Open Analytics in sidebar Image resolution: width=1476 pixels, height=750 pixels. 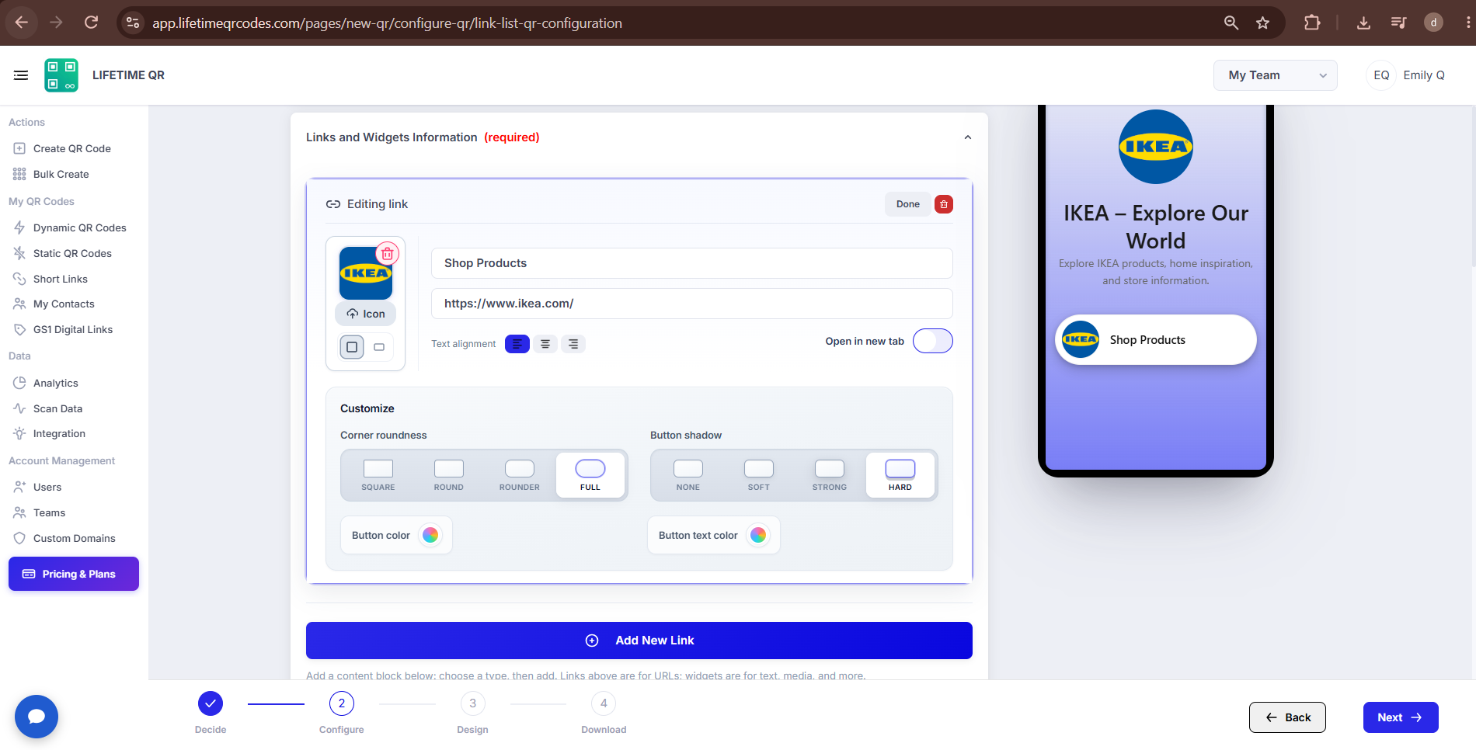pyautogui.click(x=56, y=383)
